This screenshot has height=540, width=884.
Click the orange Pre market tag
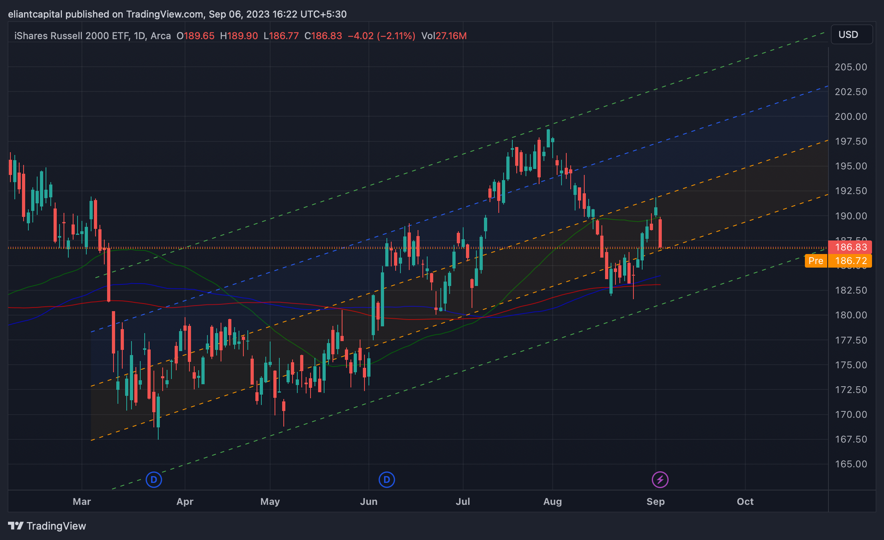point(815,261)
